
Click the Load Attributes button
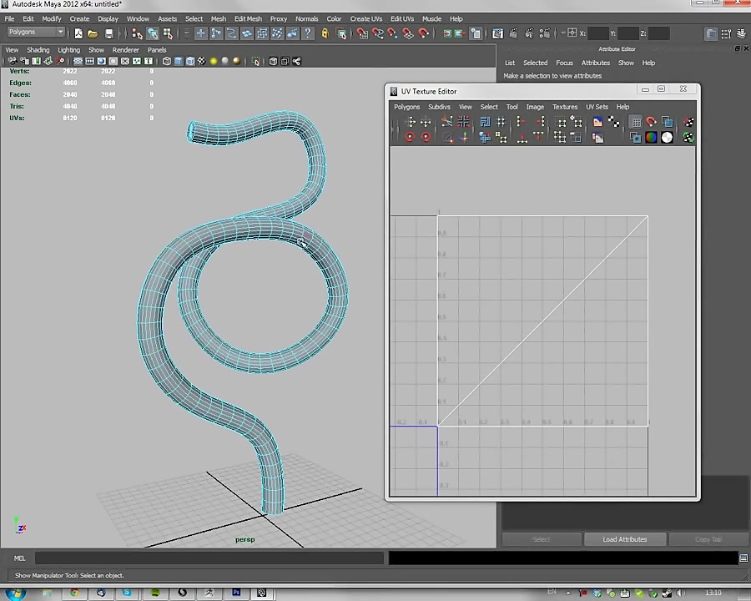[624, 539]
